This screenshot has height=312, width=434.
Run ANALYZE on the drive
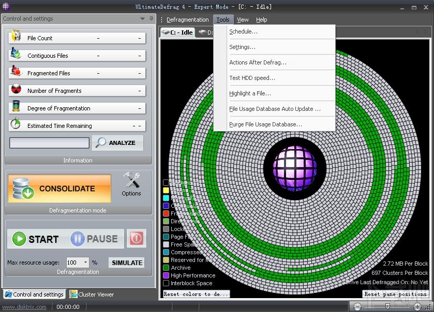(117, 143)
